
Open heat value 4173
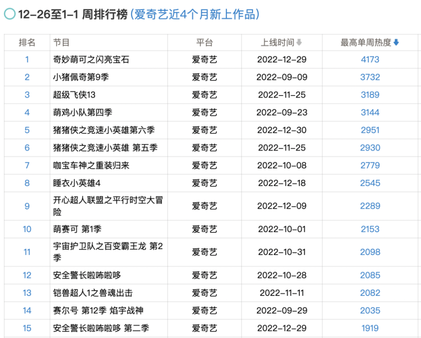[370, 59]
